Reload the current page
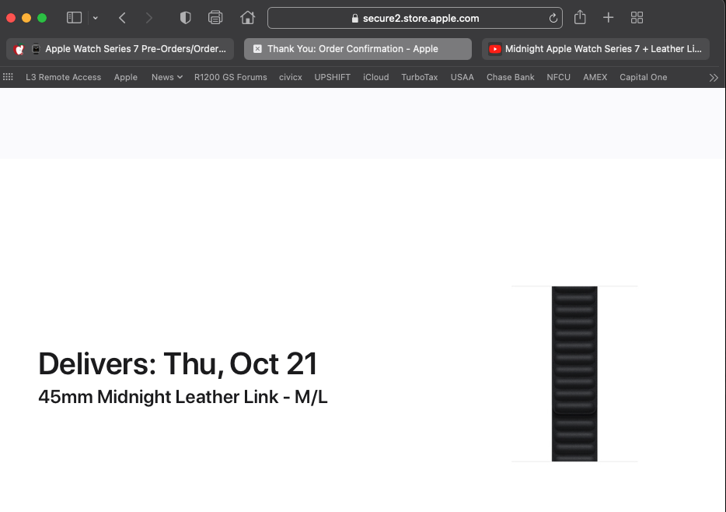 553,18
